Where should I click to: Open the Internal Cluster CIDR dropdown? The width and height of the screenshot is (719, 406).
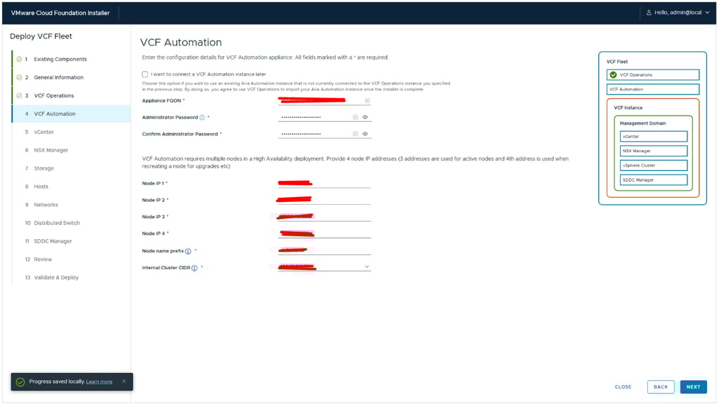pyautogui.click(x=324, y=267)
